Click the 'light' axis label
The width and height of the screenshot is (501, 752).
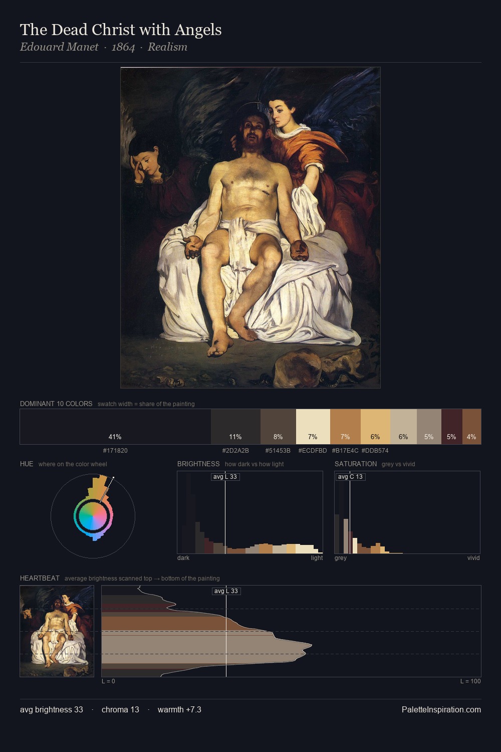[317, 558]
